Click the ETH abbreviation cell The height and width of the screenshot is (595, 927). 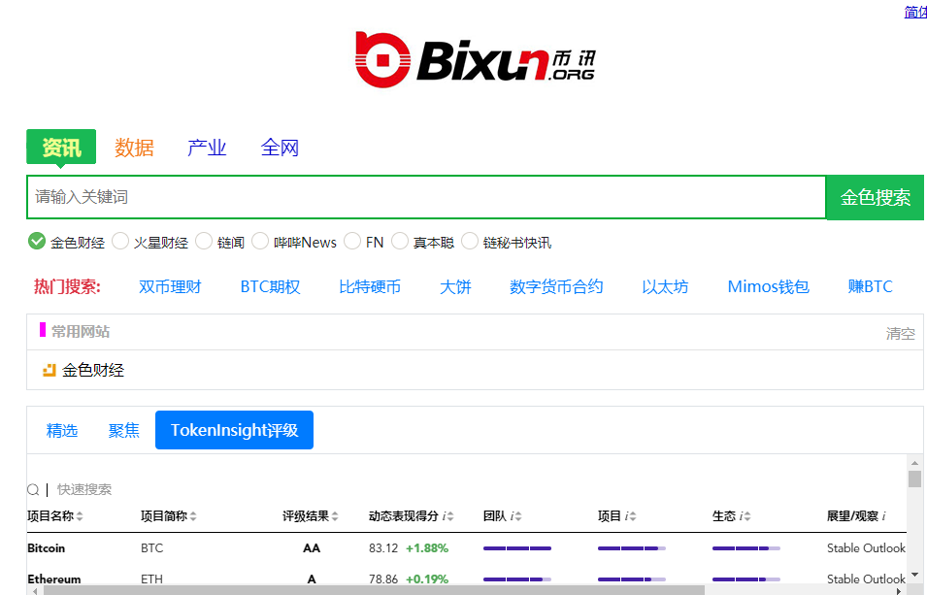152,578
